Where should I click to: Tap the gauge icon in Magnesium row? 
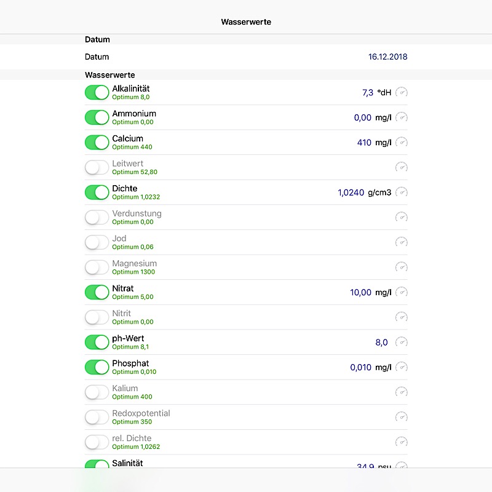pyautogui.click(x=402, y=268)
